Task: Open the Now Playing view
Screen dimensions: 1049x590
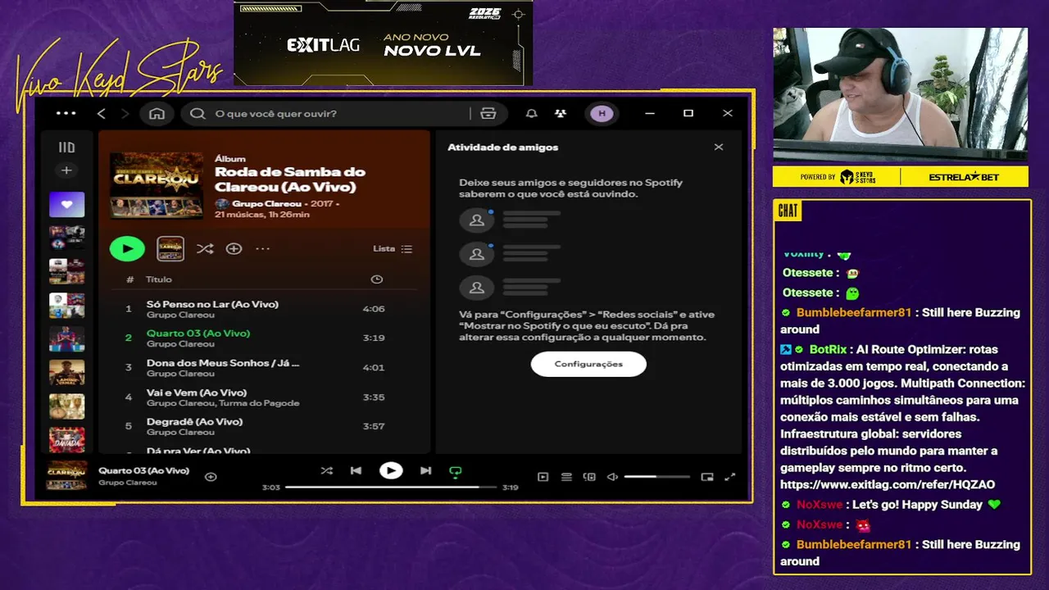Action: click(543, 477)
